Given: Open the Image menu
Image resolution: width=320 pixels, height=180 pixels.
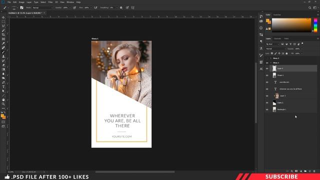Looking at the screenshot, I should pyautogui.click(x=21, y=2).
